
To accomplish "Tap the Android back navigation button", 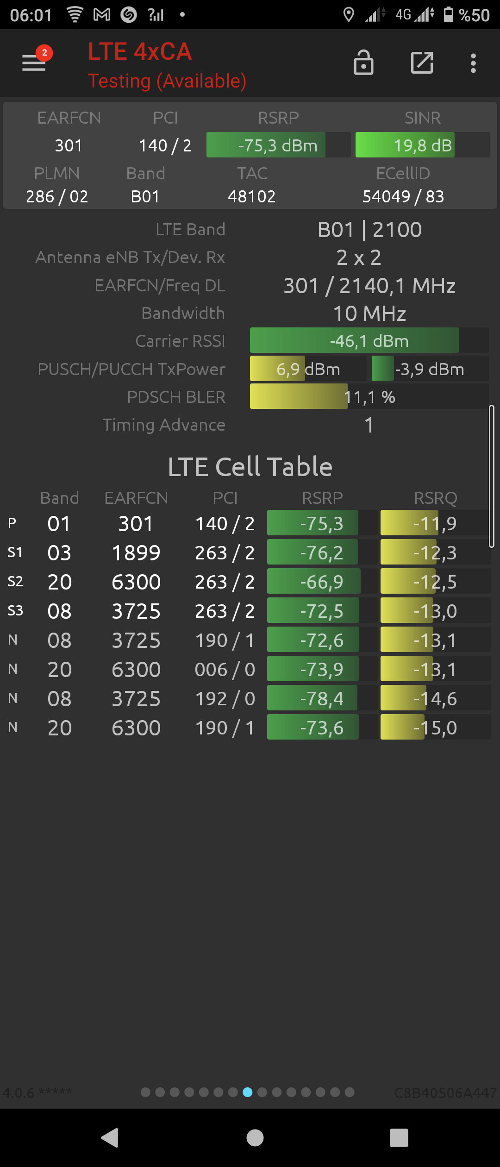I will pos(110,1137).
